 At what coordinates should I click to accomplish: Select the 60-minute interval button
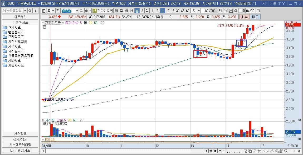pos(187,11)
